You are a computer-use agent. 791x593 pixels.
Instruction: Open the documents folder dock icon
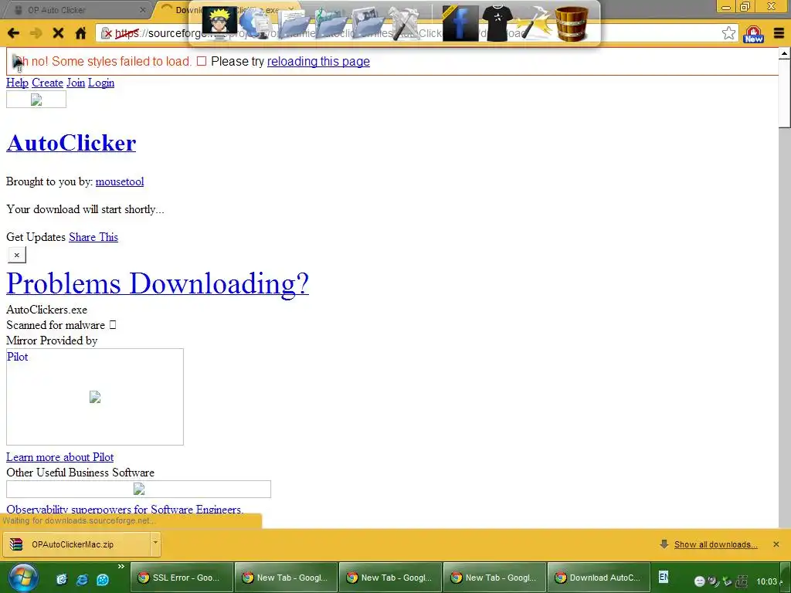pyautogui.click(x=294, y=23)
